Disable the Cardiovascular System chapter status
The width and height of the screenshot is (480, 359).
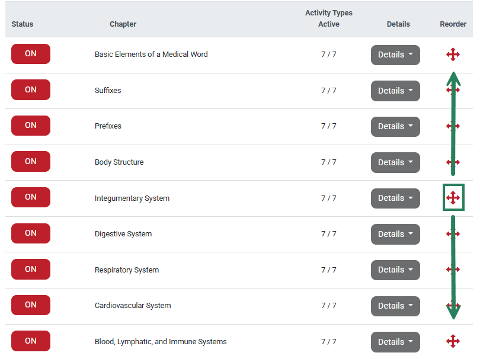point(31,305)
